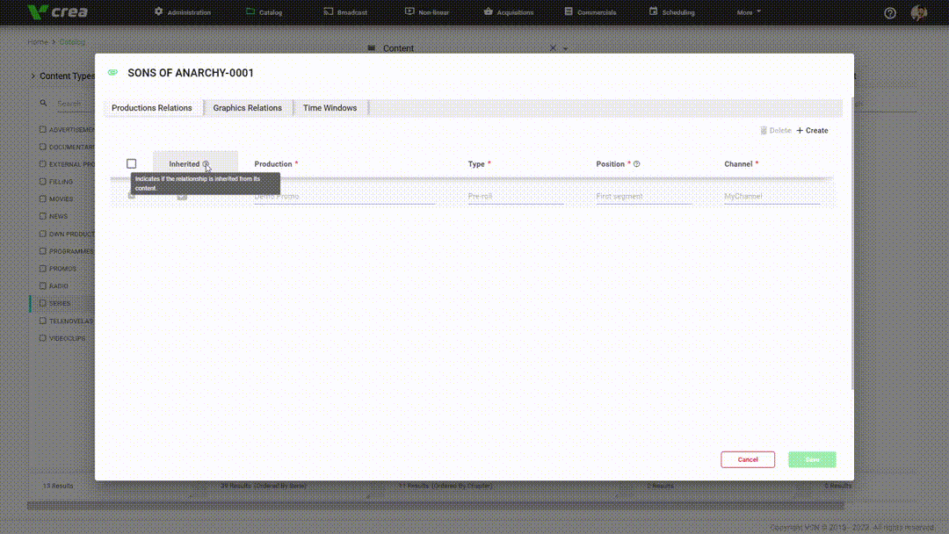Click the trash icon for Delete
The height and width of the screenshot is (534, 949).
[764, 131]
